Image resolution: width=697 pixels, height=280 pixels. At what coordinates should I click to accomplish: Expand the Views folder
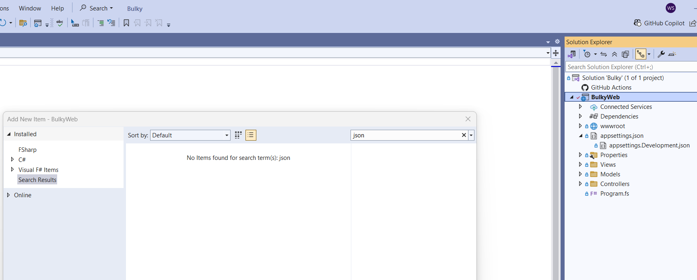(580, 164)
